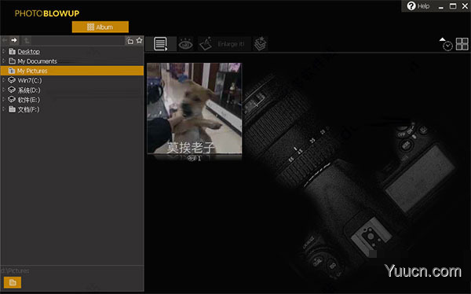Expand the Desktop tree node

click(4, 51)
